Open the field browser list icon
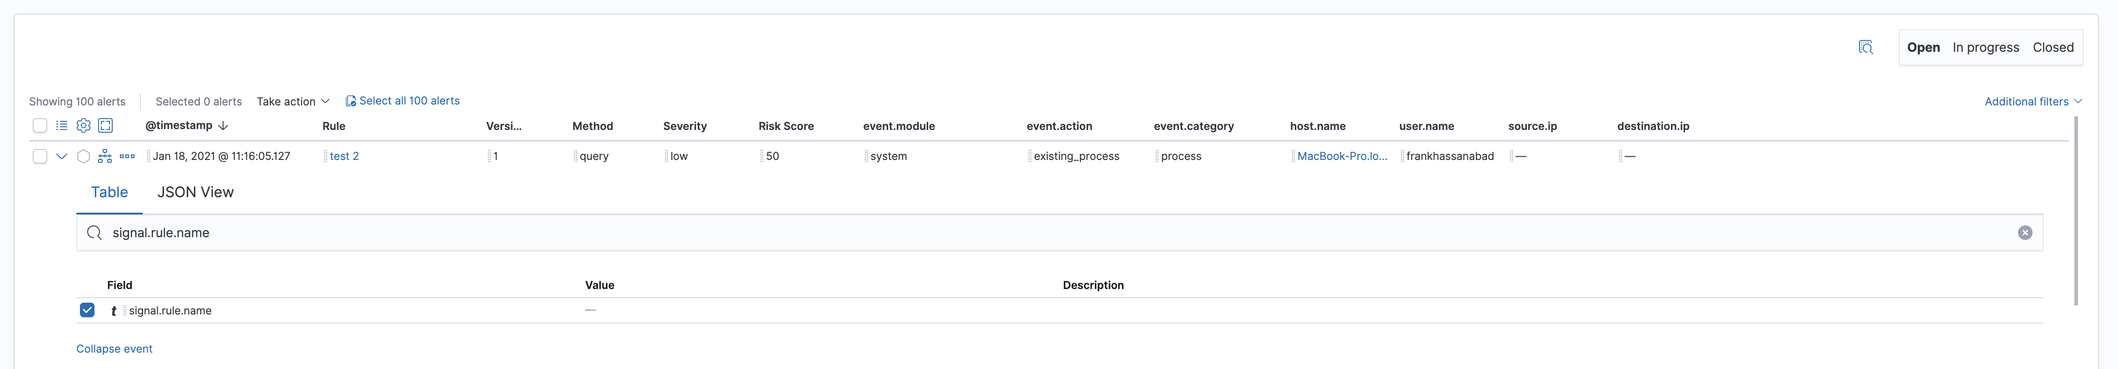The width and height of the screenshot is (2118, 369). pos(62,126)
